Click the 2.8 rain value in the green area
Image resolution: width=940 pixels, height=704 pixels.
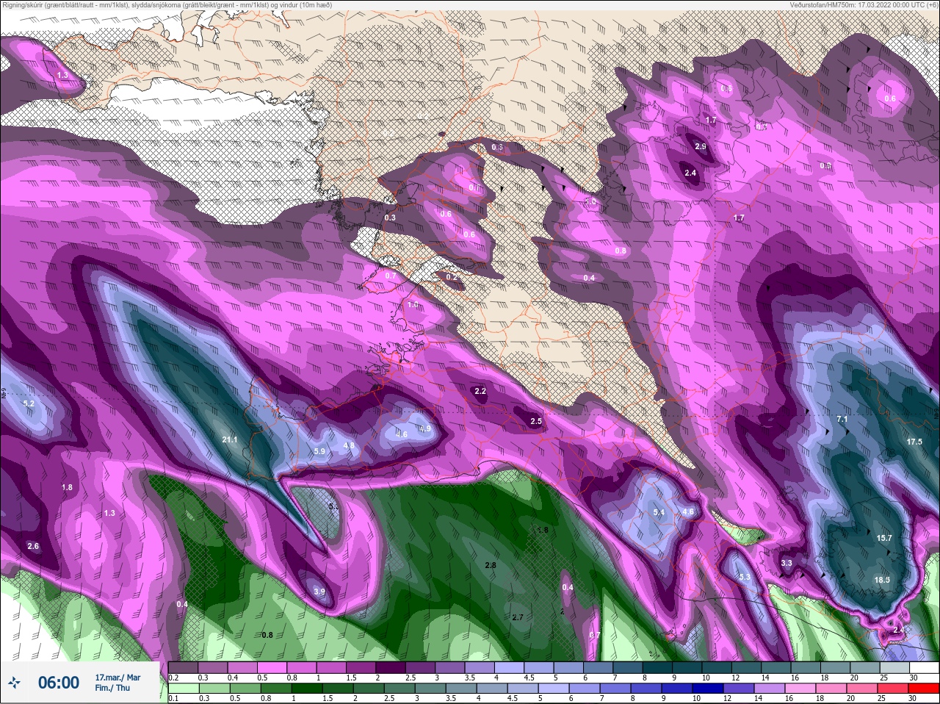click(491, 565)
